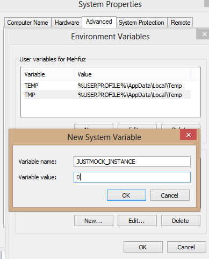Open the System Protection tab
Viewport: 209px width, 259px height.
(x=141, y=23)
